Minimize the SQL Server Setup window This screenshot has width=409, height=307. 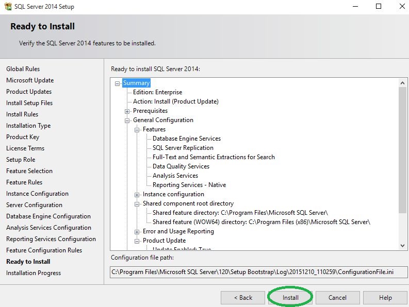pyautogui.click(x=355, y=6)
